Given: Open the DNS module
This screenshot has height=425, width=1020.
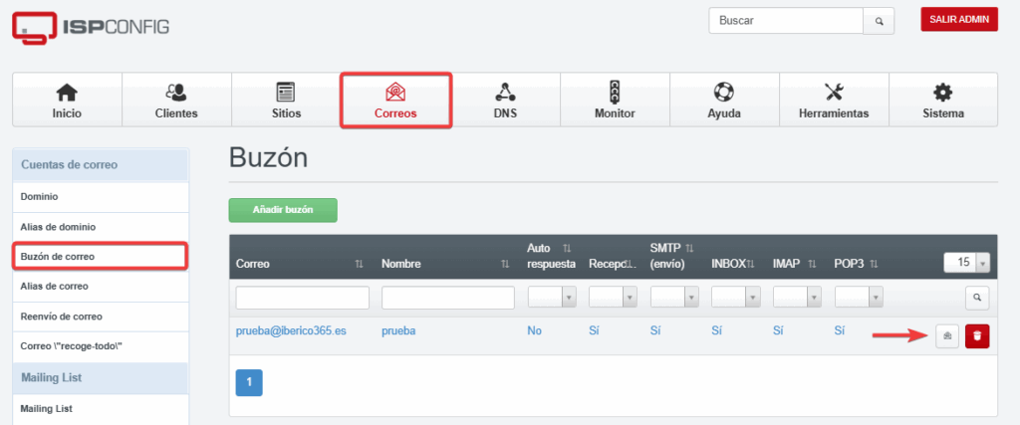Looking at the screenshot, I should [x=505, y=100].
